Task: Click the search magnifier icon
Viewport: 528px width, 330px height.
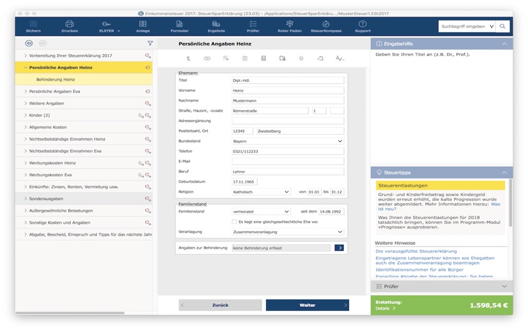Action: click(x=503, y=26)
